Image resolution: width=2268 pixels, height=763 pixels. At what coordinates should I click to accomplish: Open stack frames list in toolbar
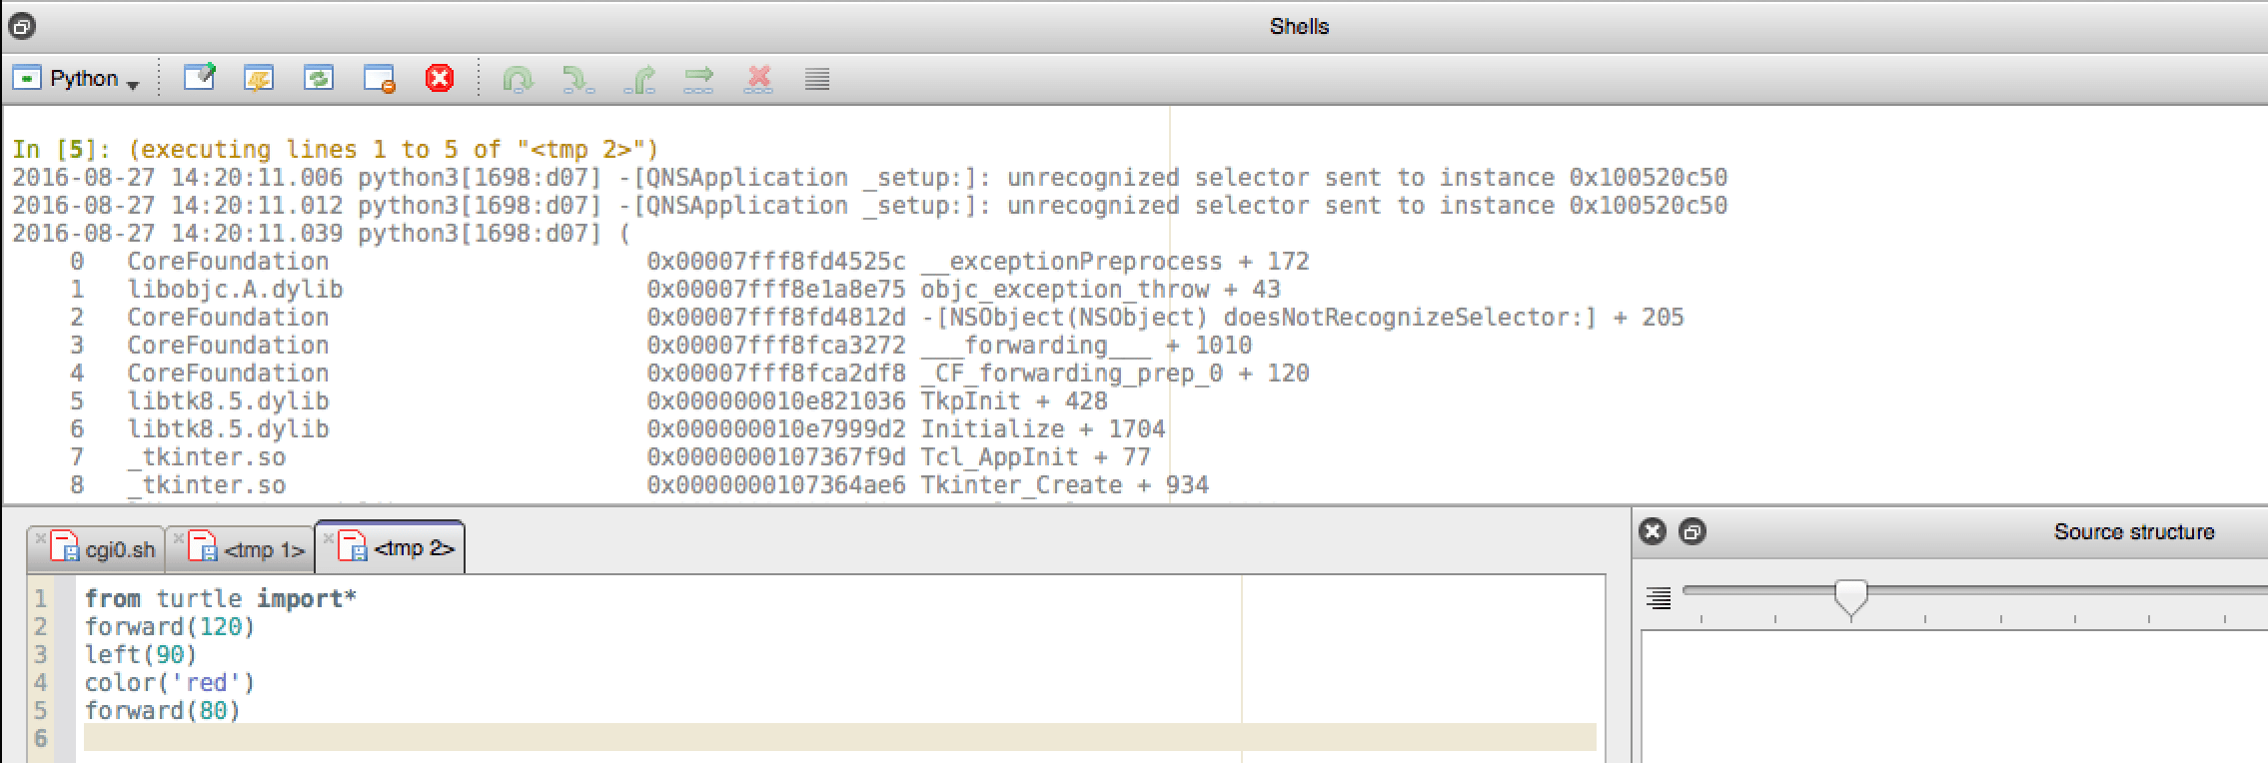tap(817, 79)
